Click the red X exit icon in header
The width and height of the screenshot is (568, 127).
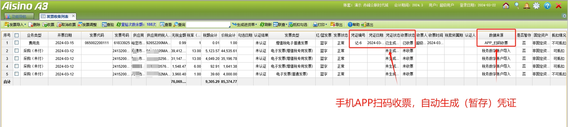coord(558,6)
